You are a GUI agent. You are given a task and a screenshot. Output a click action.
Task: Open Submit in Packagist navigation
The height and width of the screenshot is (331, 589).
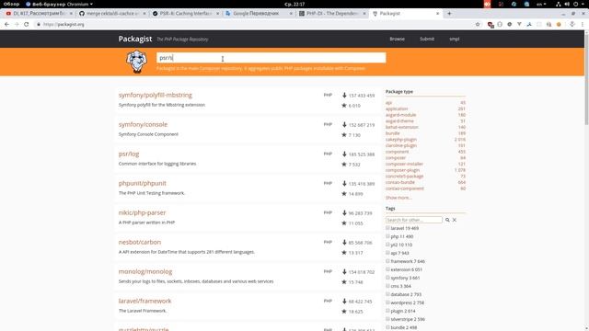click(427, 39)
